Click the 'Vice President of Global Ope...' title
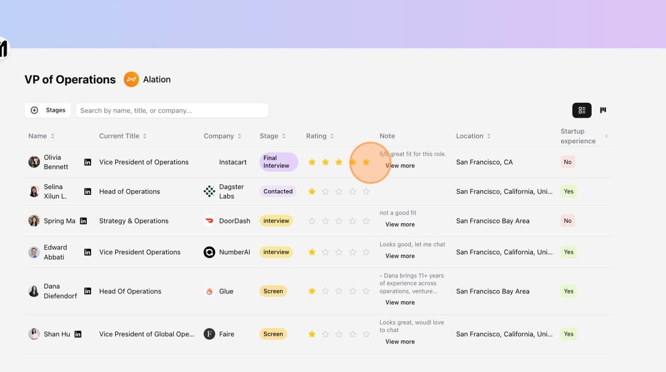The image size is (666, 372). (146, 334)
